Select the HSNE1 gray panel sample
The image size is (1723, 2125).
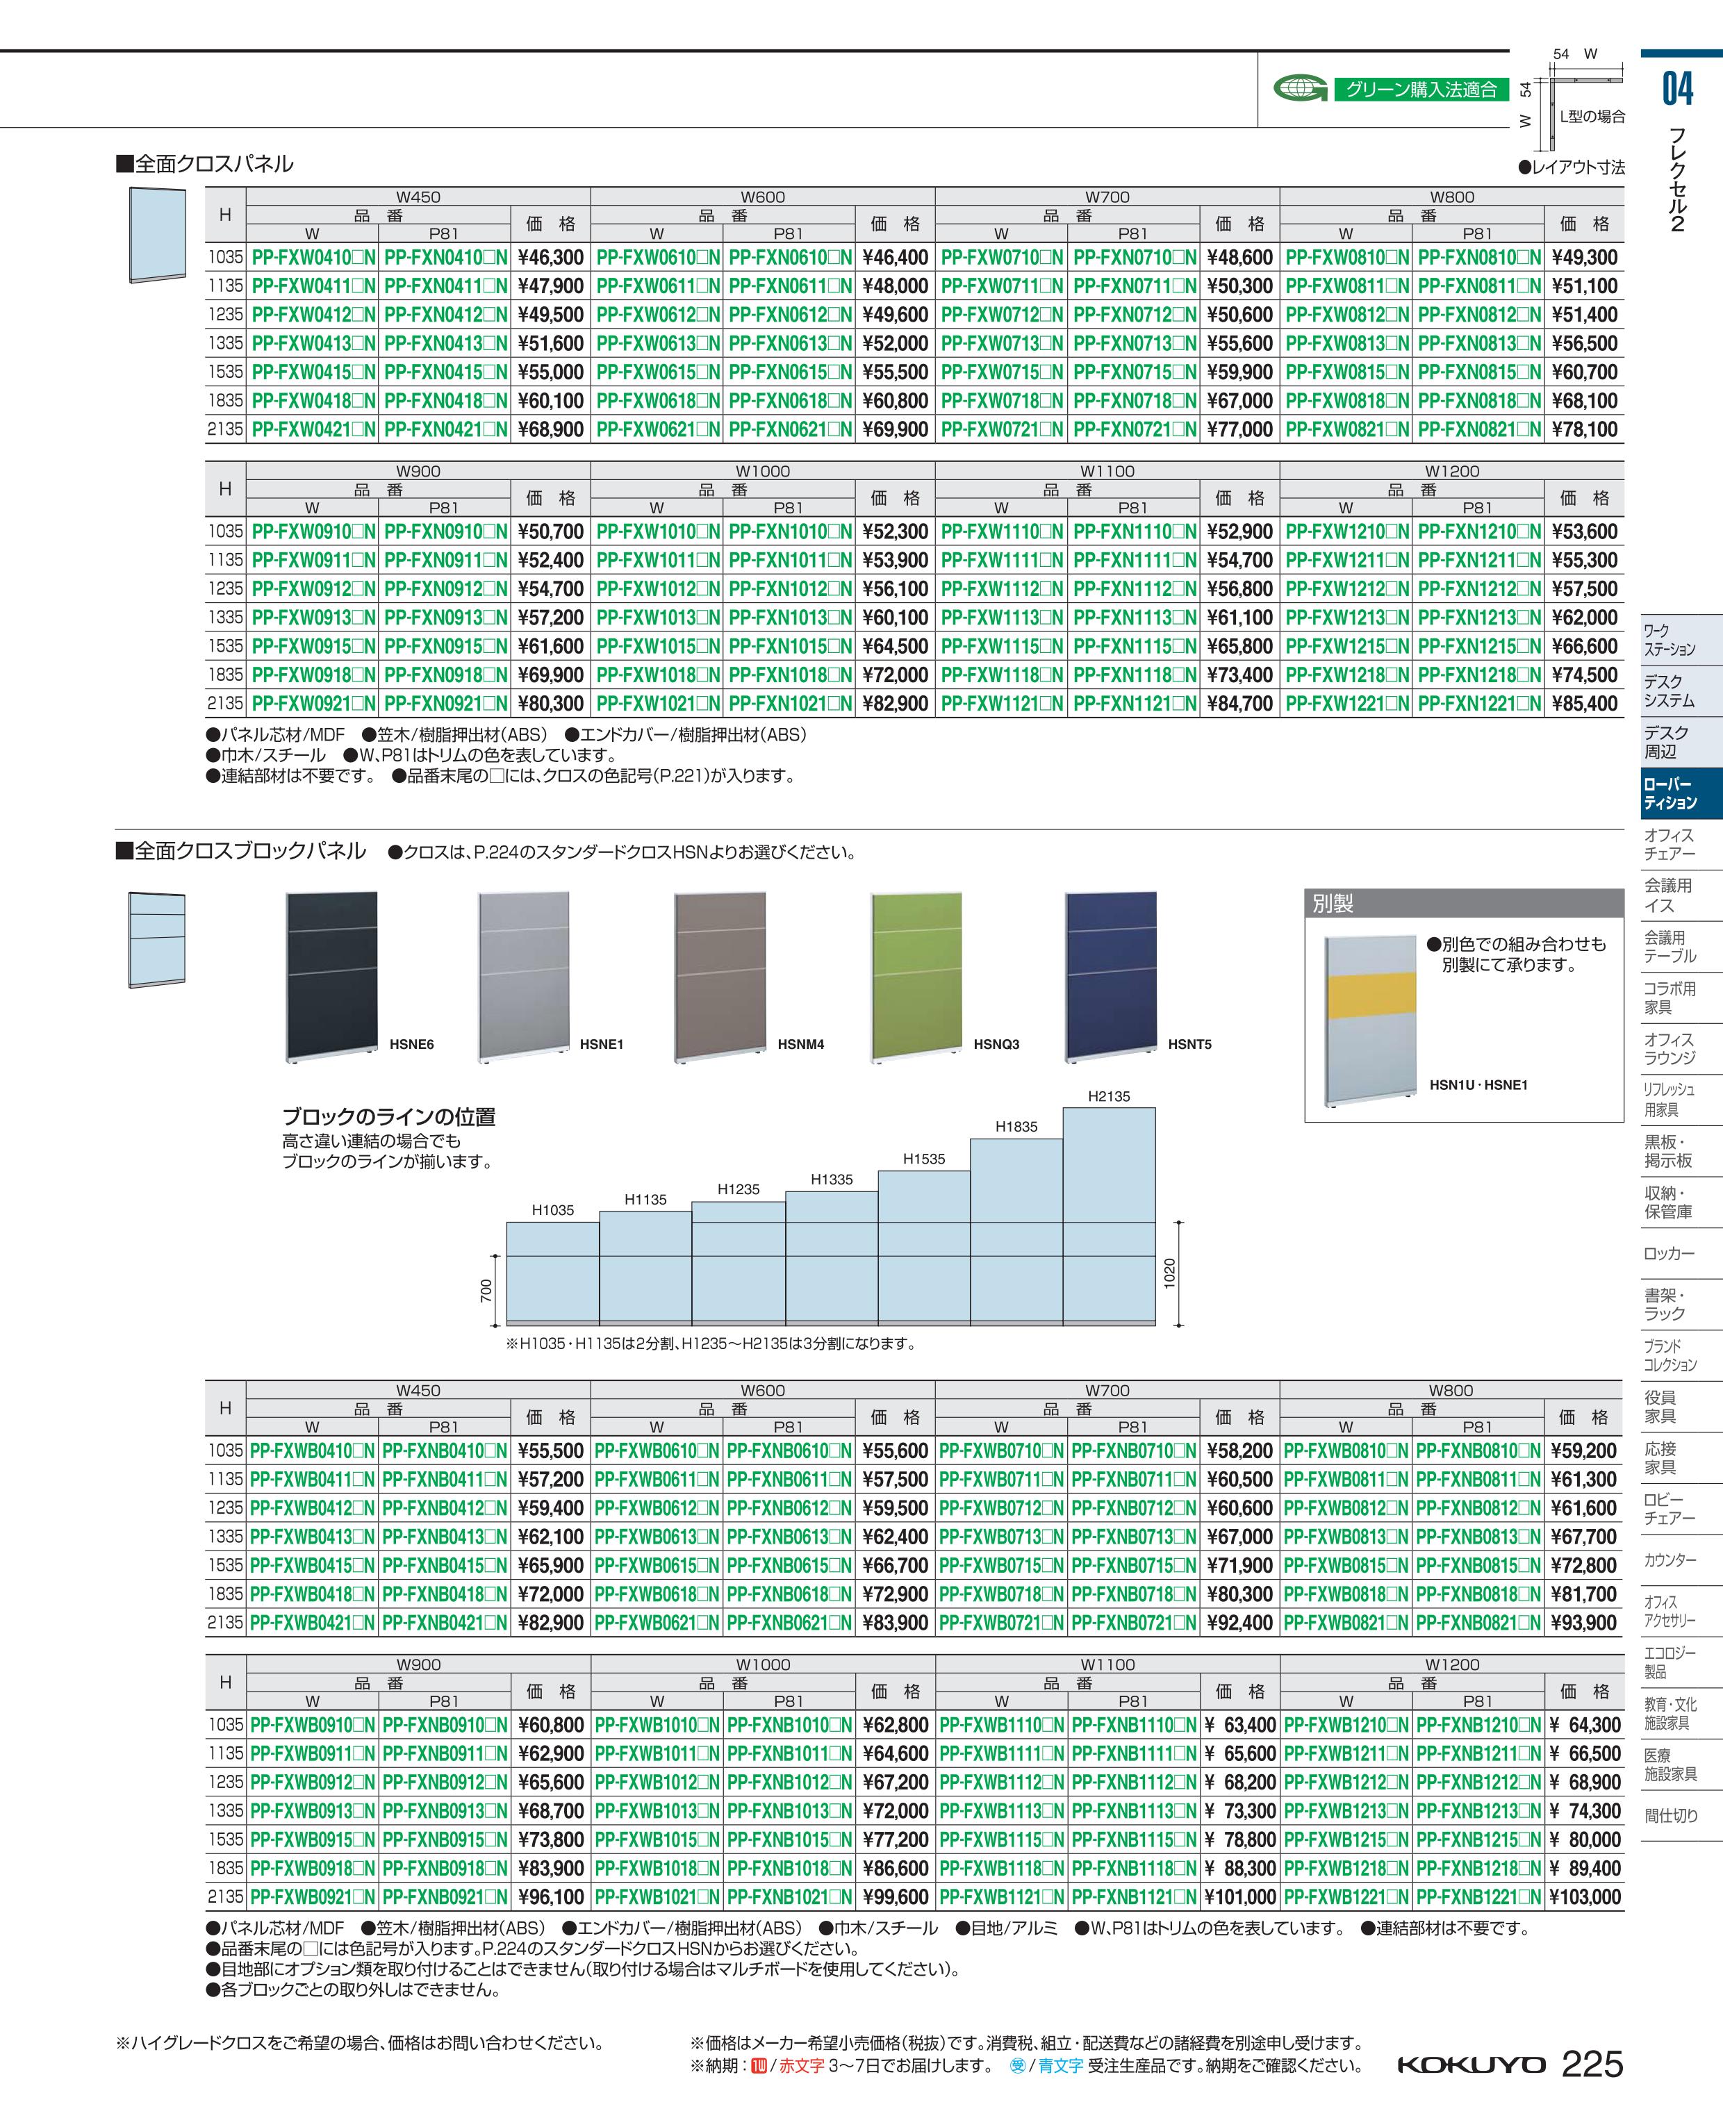pos(524,977)
